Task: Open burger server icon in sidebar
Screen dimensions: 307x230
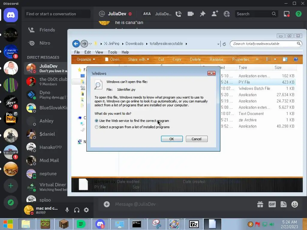Action: pyautogui.click(x=11, y=169)
